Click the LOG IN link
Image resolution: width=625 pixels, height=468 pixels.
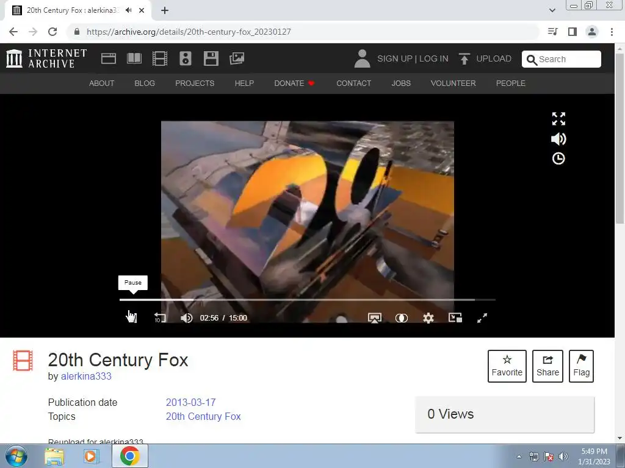coord(434,58)
